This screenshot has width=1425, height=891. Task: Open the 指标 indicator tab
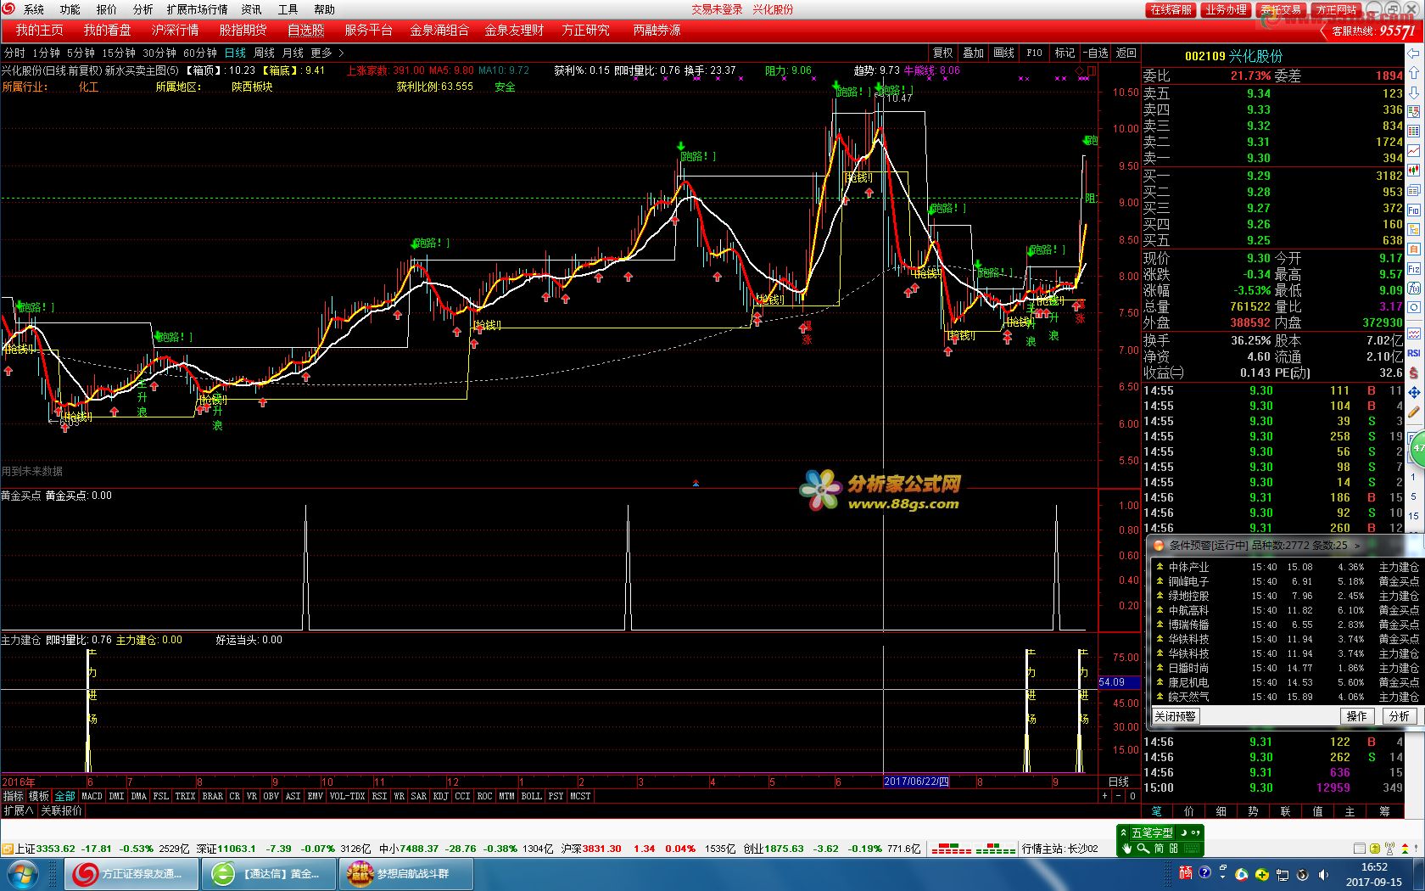(x=14, y=796)
